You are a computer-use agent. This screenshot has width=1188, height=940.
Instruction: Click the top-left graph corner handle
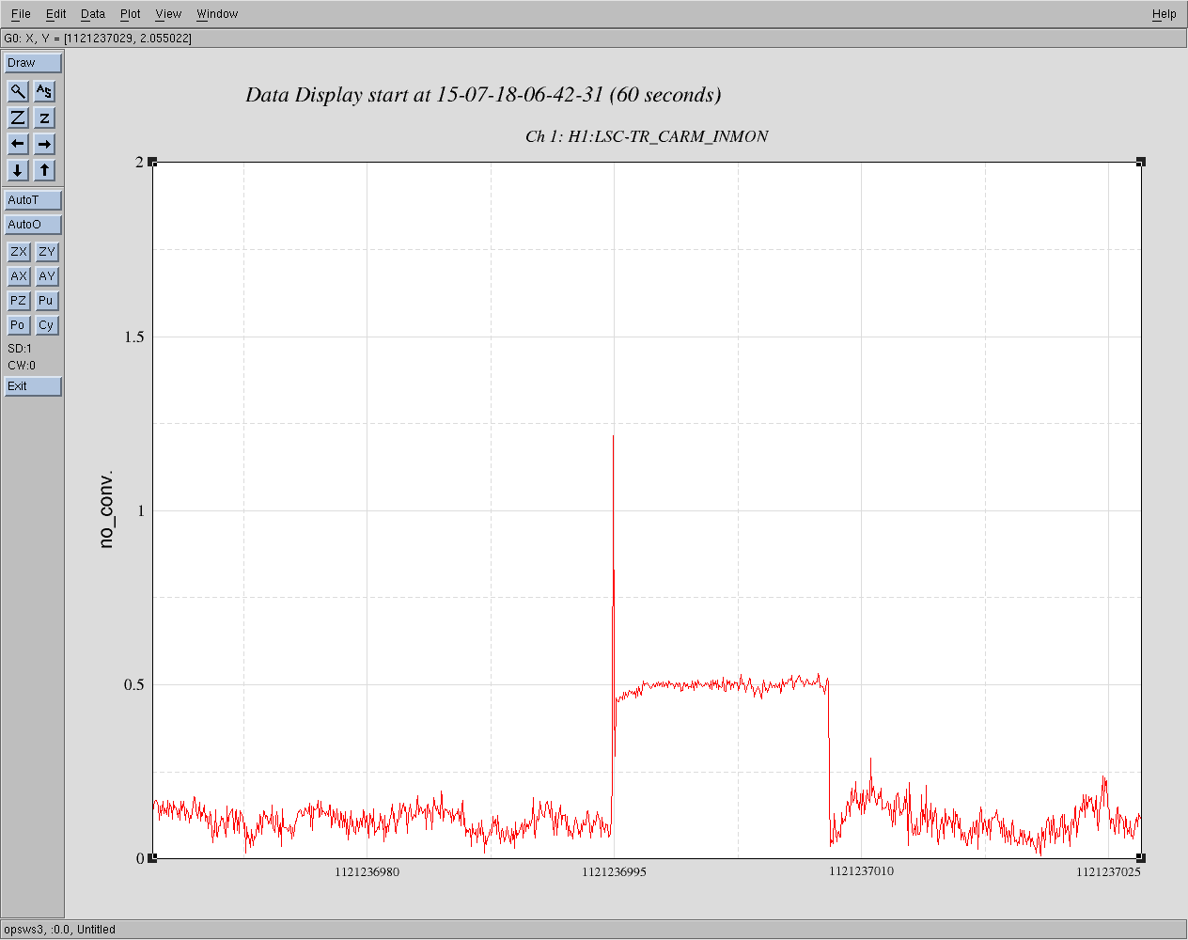coord(152,162)
